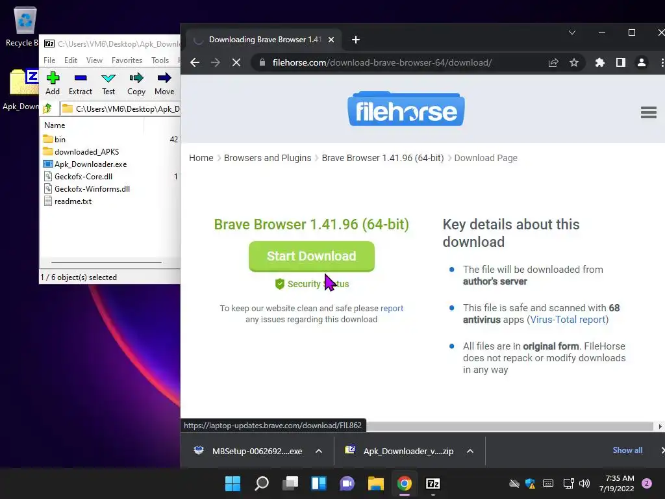Open the Security Status link
This screenshot has height=499, width=665.
click(x=312, y=284)
